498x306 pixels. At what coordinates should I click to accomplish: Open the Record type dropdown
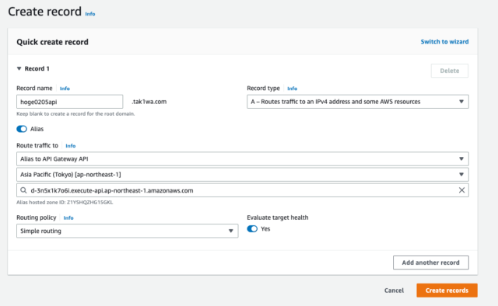(358, 102)
